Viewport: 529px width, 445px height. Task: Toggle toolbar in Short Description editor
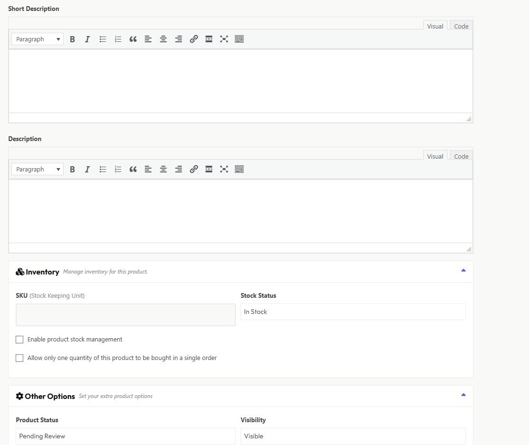[x=239, y=39]
